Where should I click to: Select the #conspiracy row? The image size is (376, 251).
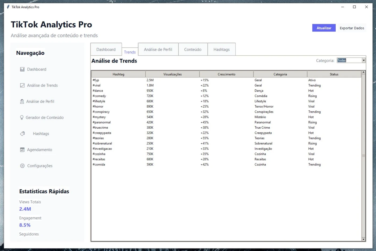(x=226, y=112)
